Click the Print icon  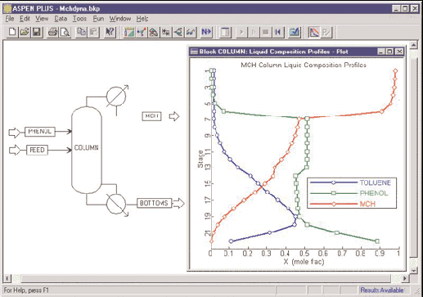[52, 32]
